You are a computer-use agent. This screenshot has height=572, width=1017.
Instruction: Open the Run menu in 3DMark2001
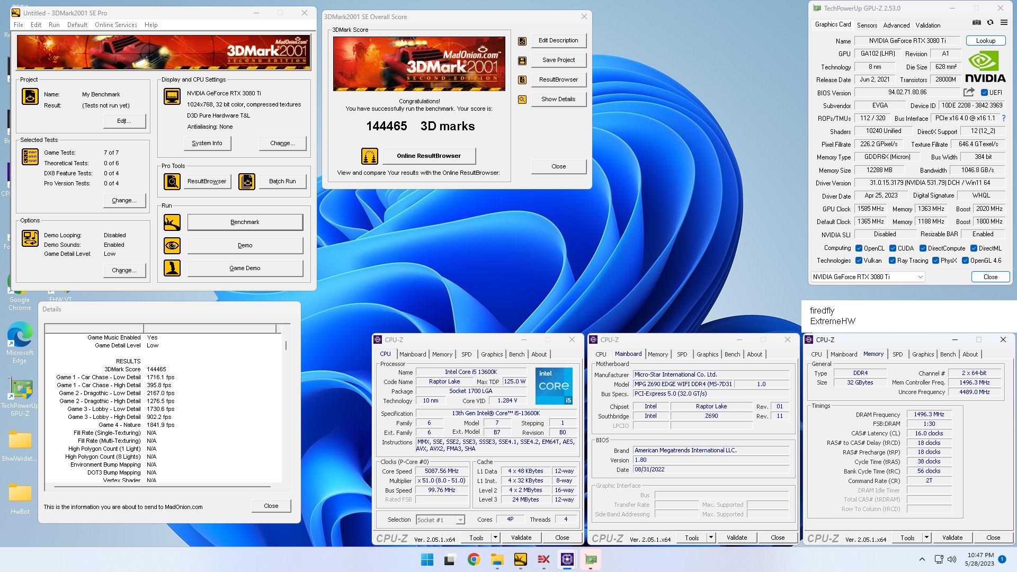pos(54,25)
